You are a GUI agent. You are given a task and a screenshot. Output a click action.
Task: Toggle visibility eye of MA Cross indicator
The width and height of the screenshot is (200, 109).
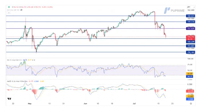click(21, 10)
